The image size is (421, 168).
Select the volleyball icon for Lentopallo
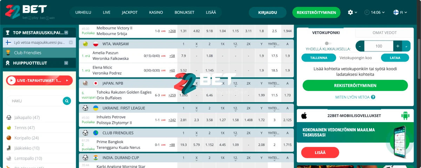[x=9, y=158]
